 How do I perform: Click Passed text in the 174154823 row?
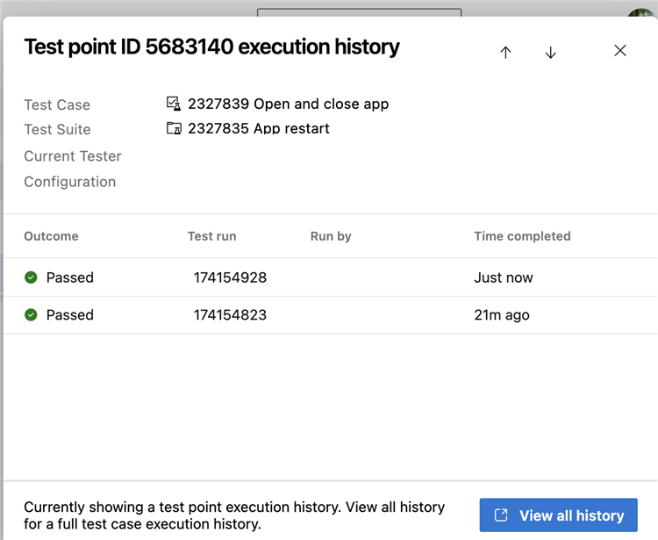click(69, 315)
